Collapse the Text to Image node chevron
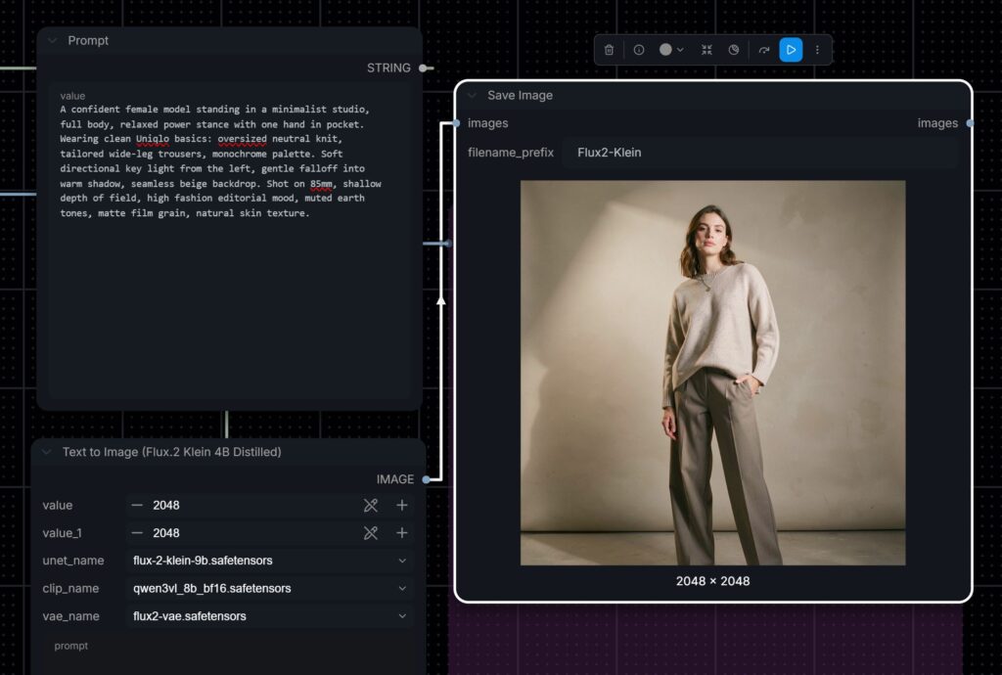Viewport: 1002px width, 675px height. 47,452
